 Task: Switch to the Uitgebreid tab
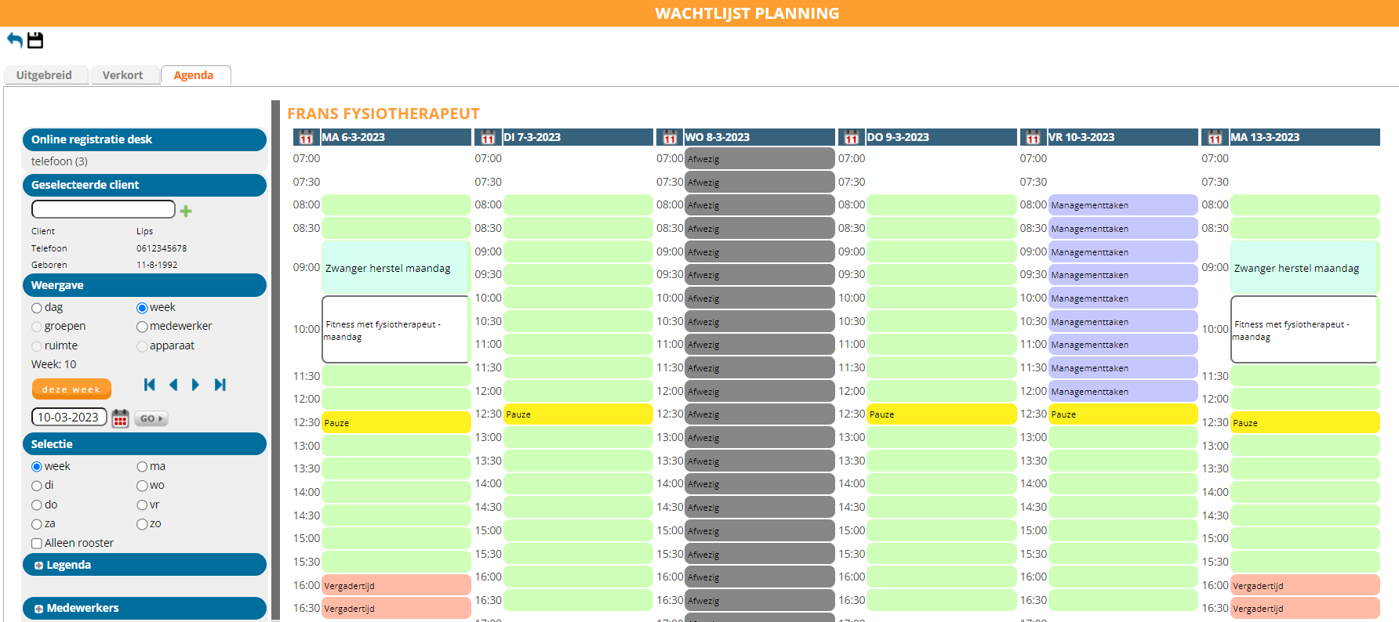(45, 75)
